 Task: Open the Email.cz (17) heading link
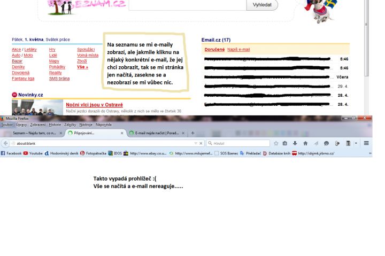pos(216,40)
